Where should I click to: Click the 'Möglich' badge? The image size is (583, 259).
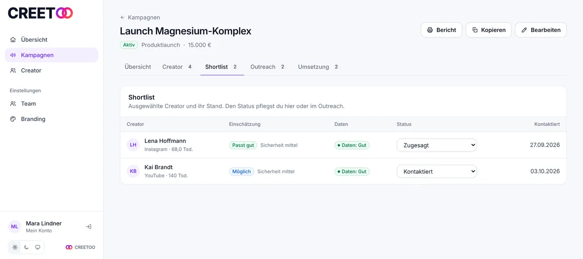click(241, 172)
